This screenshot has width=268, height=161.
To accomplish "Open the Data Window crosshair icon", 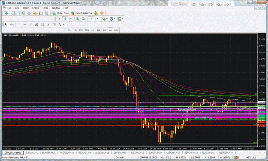I will tap(29, 13).
